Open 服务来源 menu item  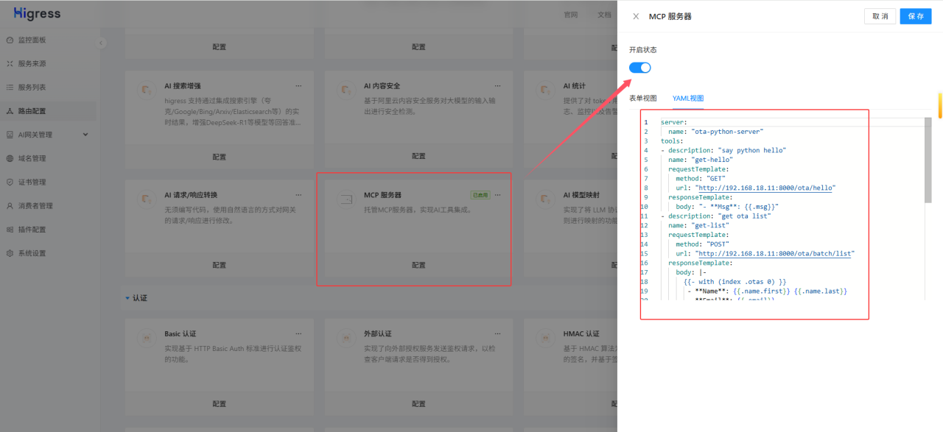[x=32, y=64]
